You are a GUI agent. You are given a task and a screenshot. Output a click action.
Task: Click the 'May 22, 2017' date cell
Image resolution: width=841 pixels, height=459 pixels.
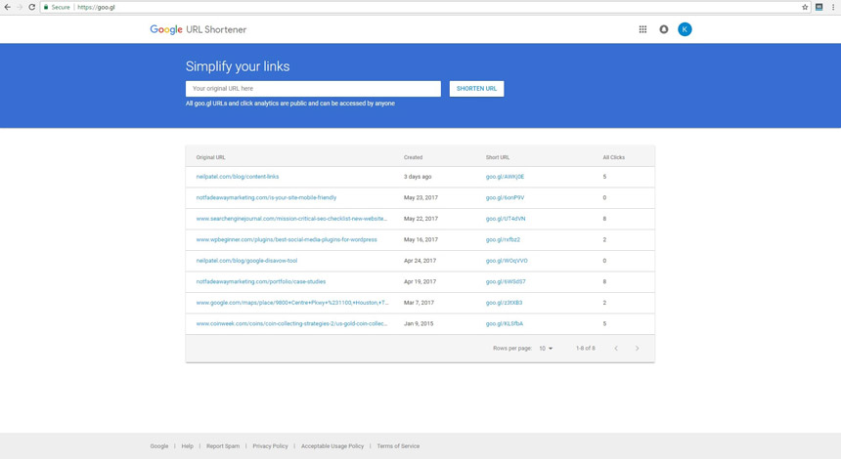pos(420,219)
